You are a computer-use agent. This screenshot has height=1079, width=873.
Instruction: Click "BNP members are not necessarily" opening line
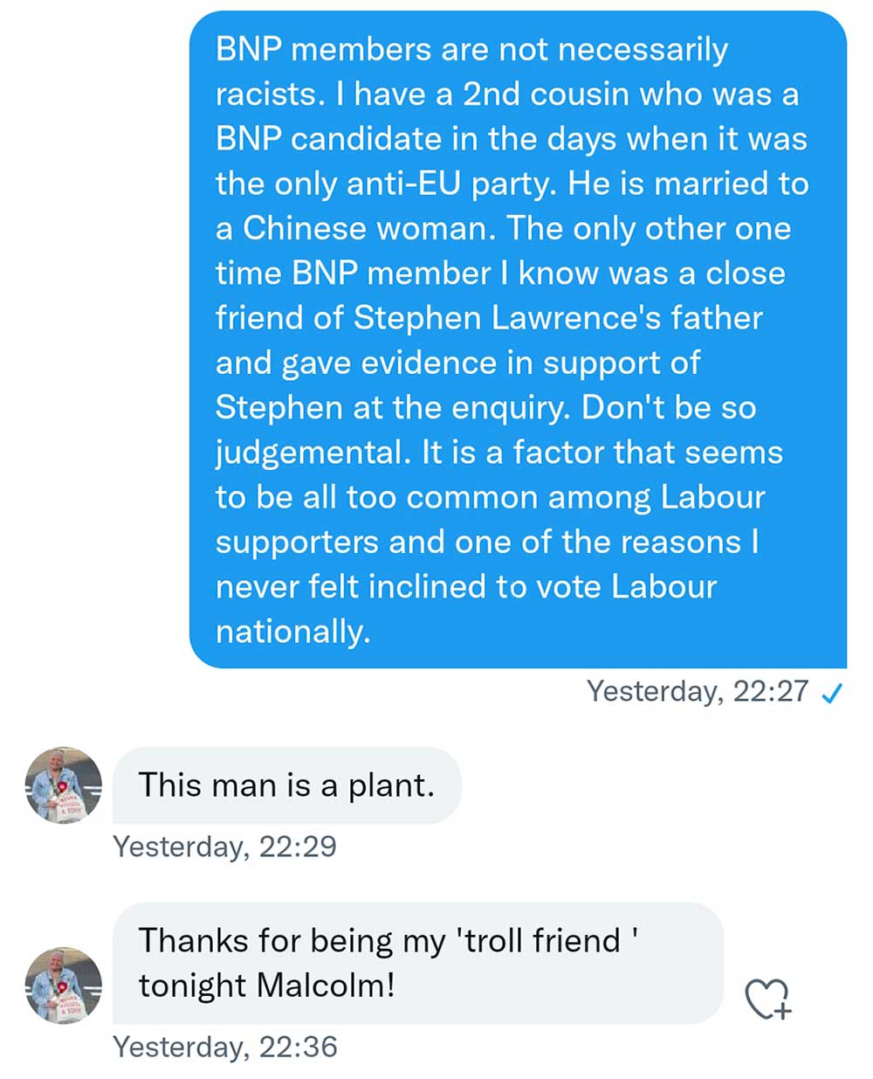pos(471,50)
